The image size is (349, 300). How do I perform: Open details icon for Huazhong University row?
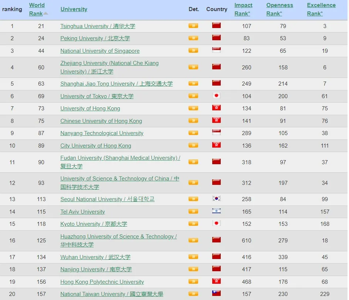click(x=193, y=240)
